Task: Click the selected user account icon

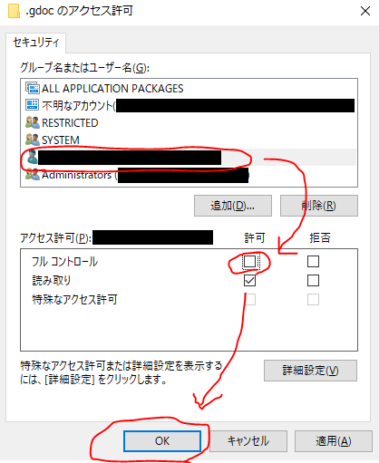Action: (x=32, y=157)
